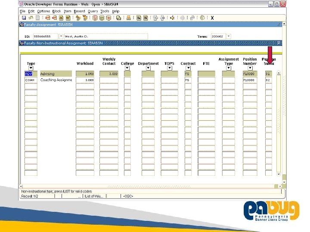Screen dimensions: 310x232
Task: Click the Print icon
Action: [129, 18]
